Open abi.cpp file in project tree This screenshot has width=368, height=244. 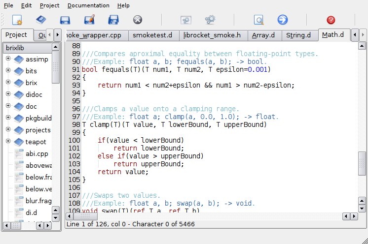tap(36, 153)
